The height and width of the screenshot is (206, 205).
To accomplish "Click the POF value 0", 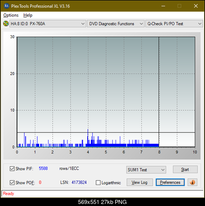I will tap(40, 183).
